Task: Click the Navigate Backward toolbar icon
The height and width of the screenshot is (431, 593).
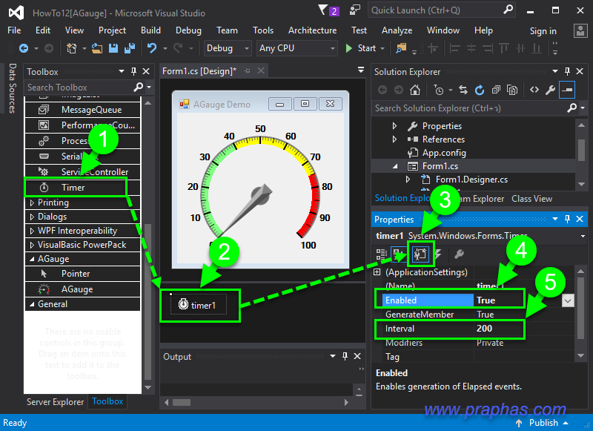Action: (x=24, y=48)
